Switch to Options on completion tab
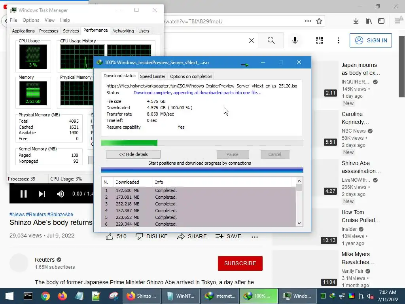Viewport: 405px width, 304px height. pyautogui.click(x=191, y=76)
